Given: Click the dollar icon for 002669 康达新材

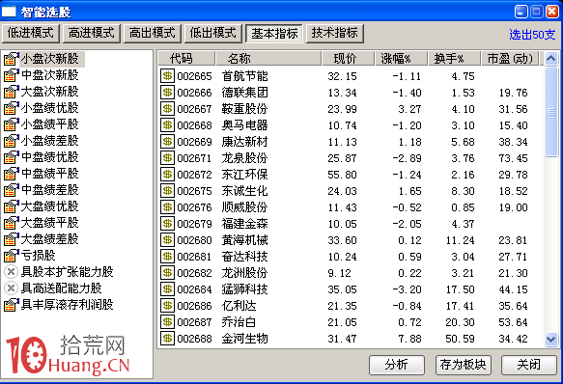Looking at the screenshot, I should point(167,142).
